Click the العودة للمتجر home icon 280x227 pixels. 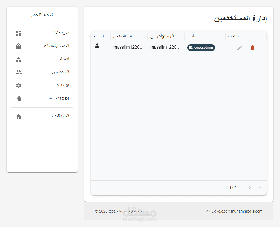pos(18,116)
